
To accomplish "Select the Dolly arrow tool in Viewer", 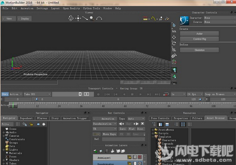I will point(85,19).
